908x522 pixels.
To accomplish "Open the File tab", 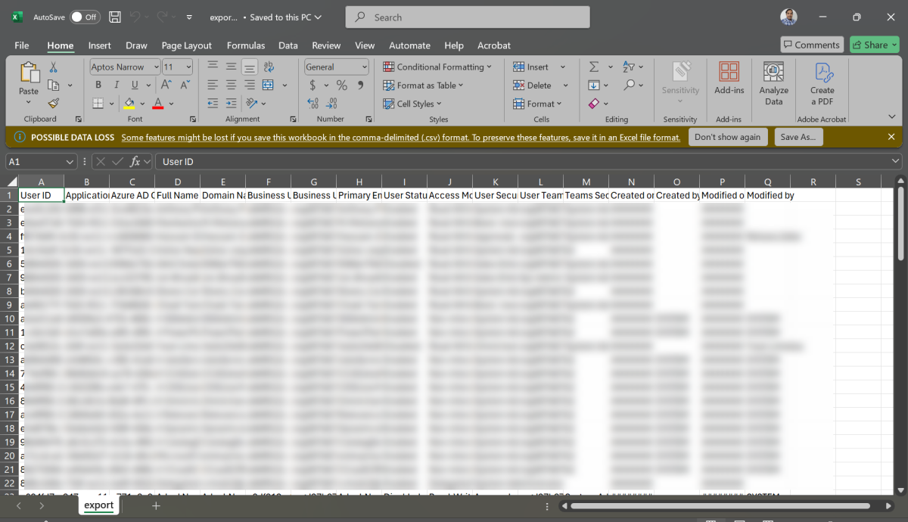I will pyautogui.click(x=22, y=45).
